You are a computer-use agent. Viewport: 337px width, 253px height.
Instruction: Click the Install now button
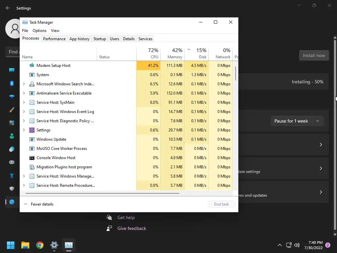tap(314, 55)
